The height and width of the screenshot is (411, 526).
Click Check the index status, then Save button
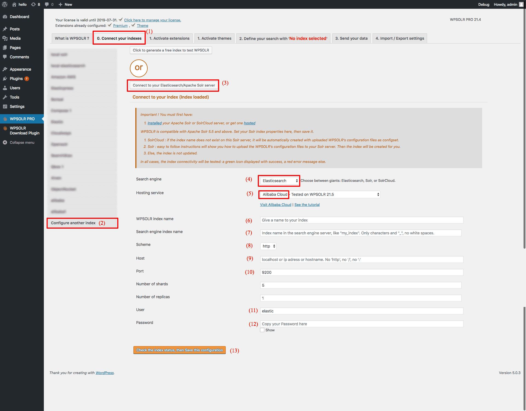tap(179, 350)
